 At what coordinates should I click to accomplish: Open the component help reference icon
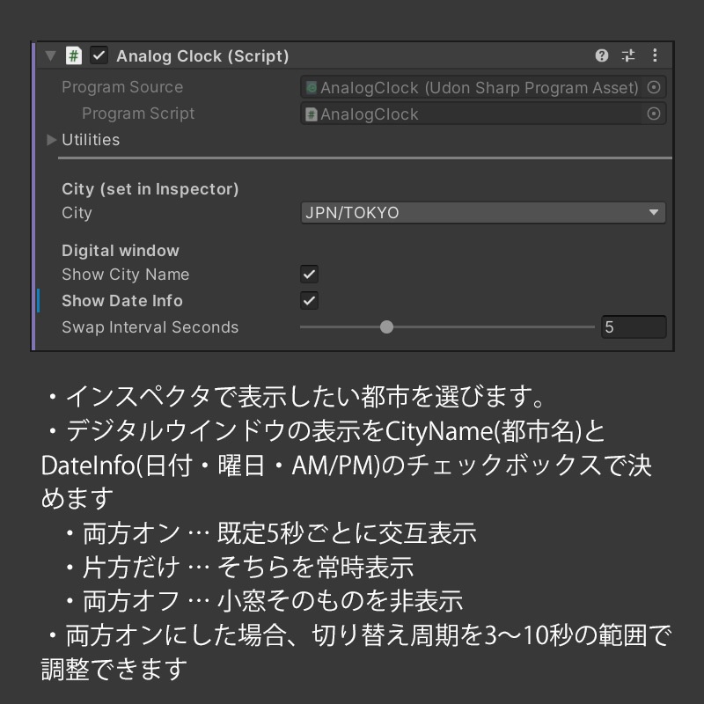tap(602, 55)
